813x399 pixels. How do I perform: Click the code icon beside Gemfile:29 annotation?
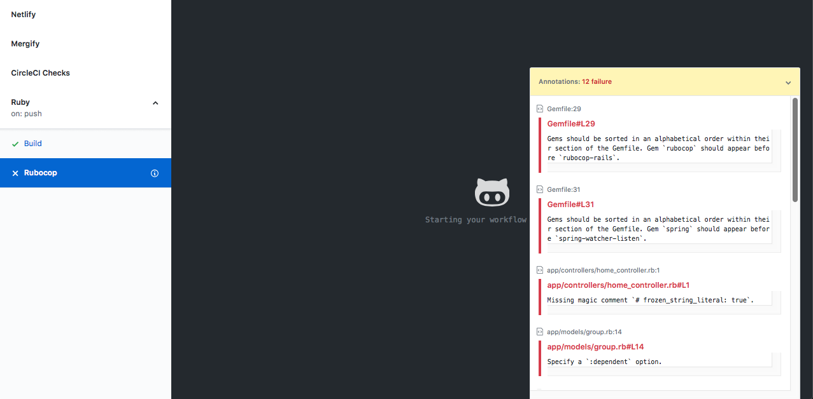[x=540, y=109]
